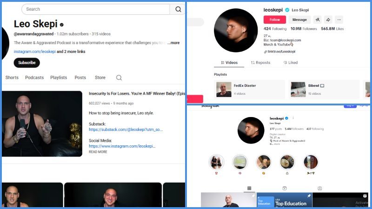This screenshot has width=372, height=209.
Task: Switch to the Instagram Reels icon tab
Action: tap(285, 188)
